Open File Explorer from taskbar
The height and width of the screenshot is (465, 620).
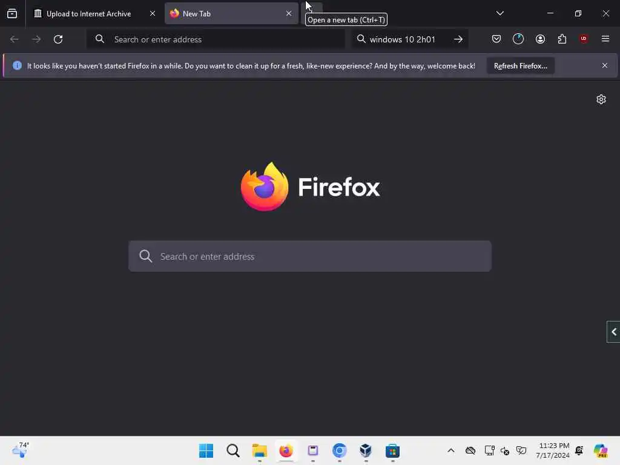(x=259, y=450)
